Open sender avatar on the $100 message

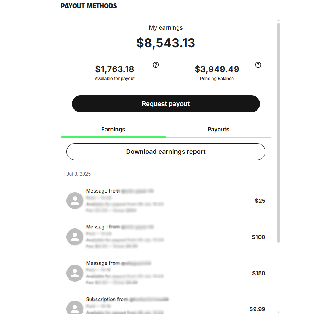click(x=75, y=237)
